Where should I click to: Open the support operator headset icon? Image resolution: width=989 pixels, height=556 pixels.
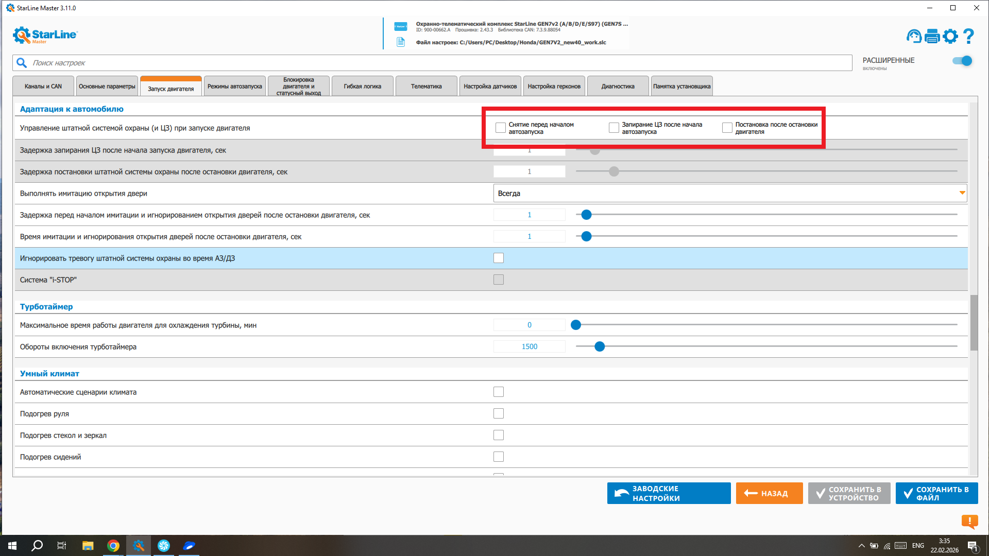pos(914,36)
